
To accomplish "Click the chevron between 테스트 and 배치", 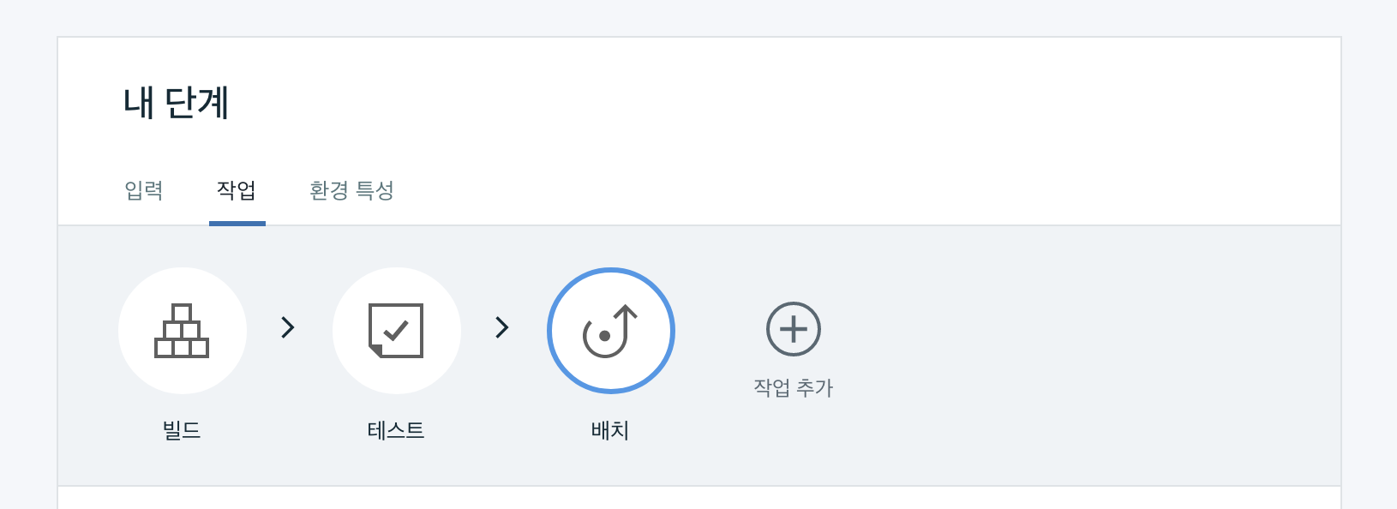I will click(x=503, y=328).
